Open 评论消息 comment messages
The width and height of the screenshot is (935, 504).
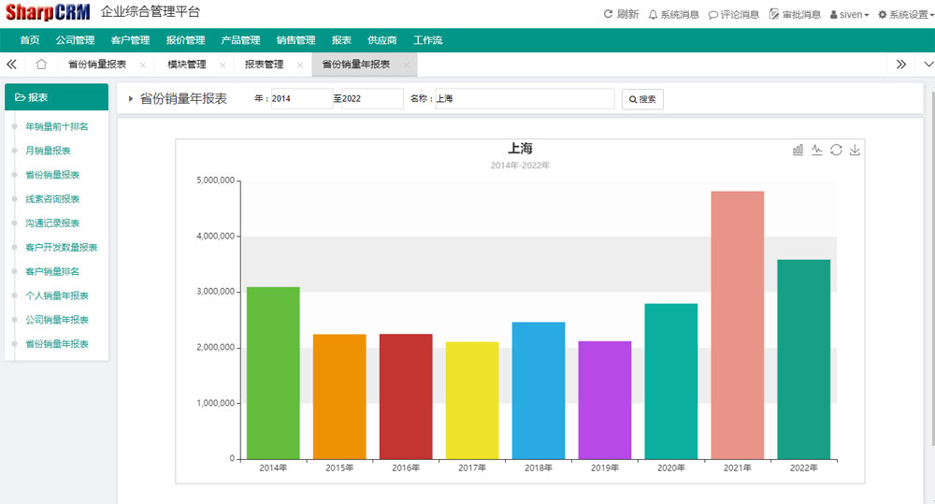pos(733,14)
